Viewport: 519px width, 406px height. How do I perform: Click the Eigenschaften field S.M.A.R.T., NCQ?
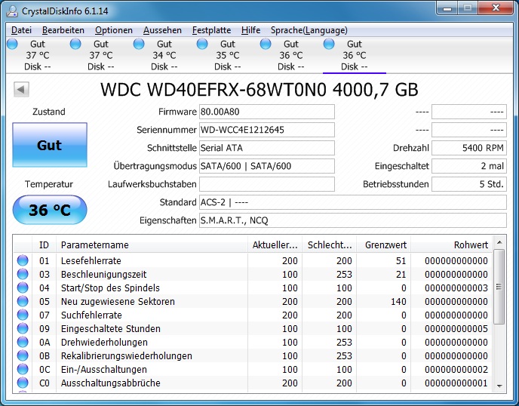[x=353, y=220]
